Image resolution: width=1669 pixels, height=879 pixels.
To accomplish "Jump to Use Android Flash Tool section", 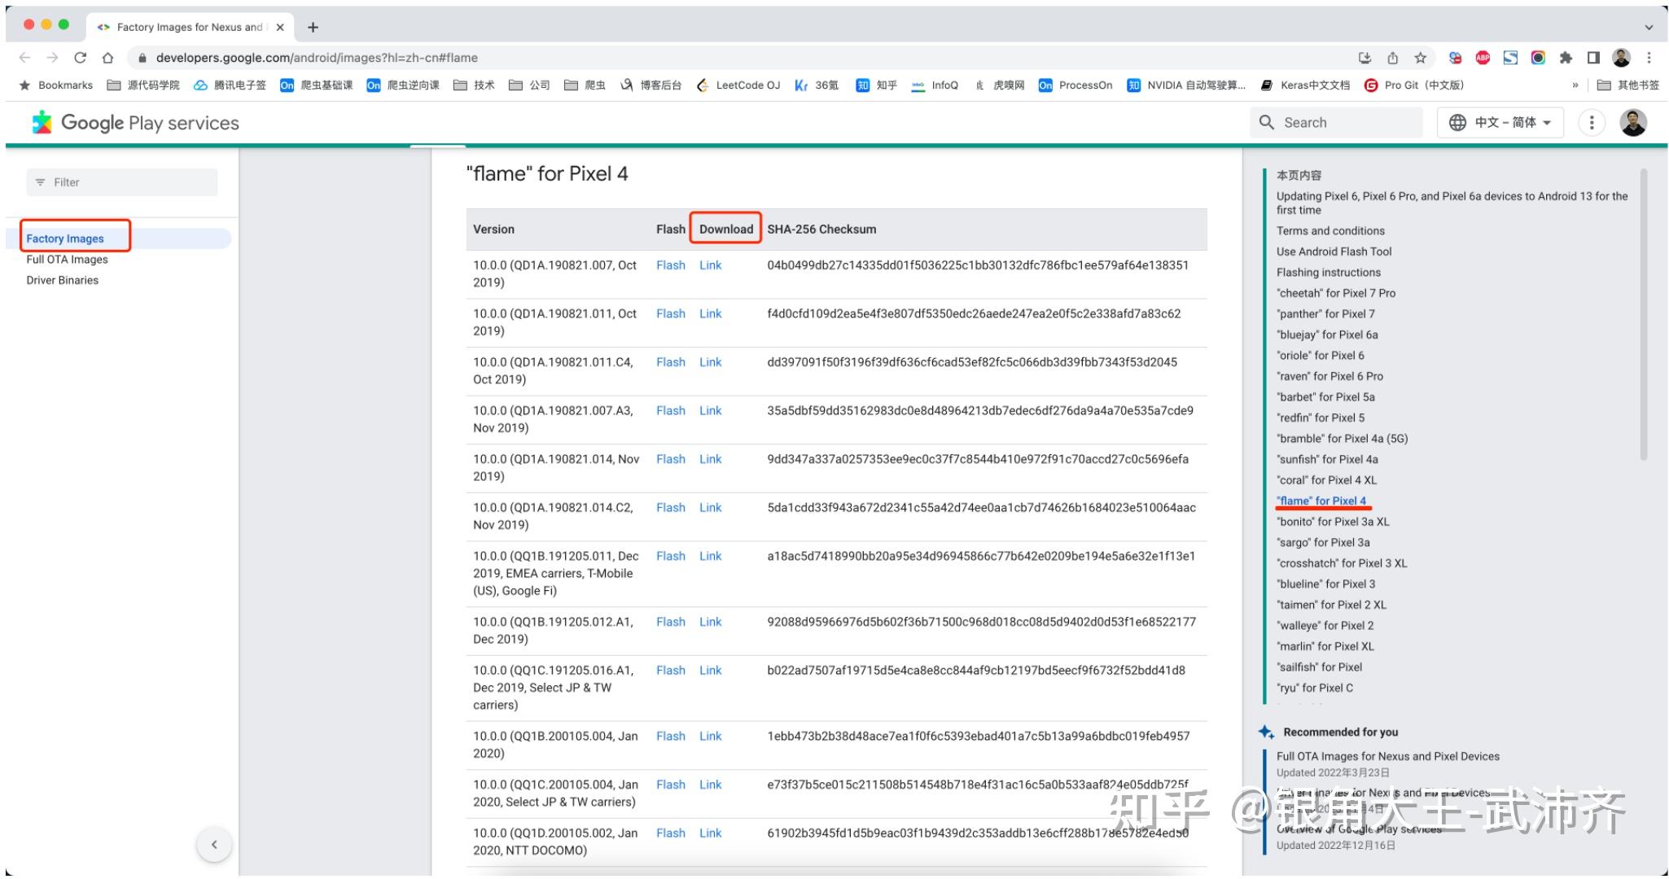I will 1334,251.
